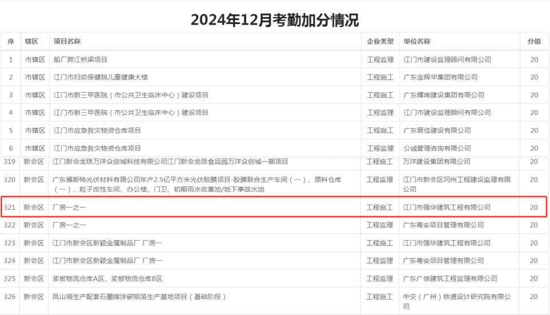This screenshot has height=315, width=550.
Task: Click the title 2024年12月考勤加分情况
Action: click(275, 19)
